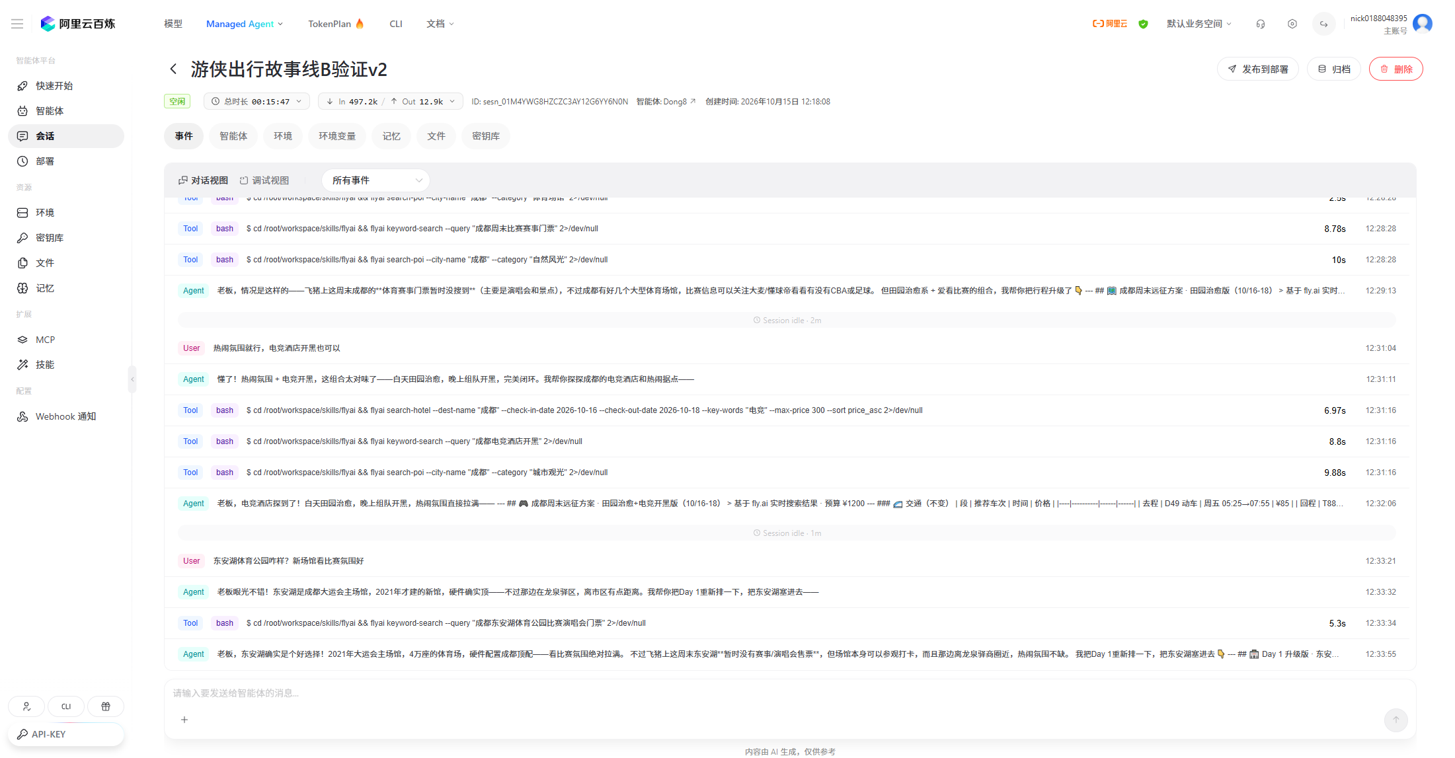Open 记忆 in the sidebar

66,288
